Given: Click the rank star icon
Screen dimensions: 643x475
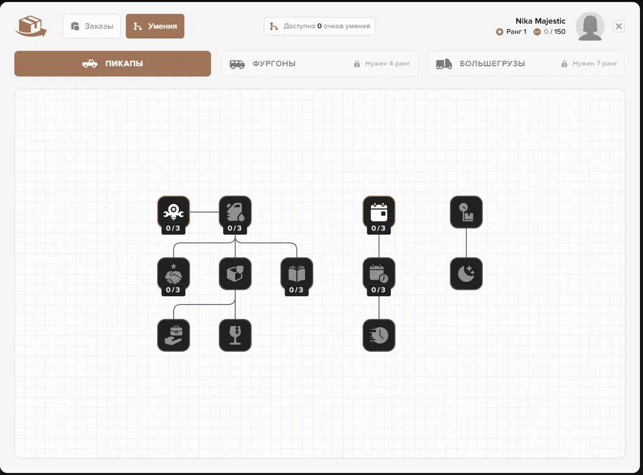Looking at the screenshot, I should (x=500, y=32).
